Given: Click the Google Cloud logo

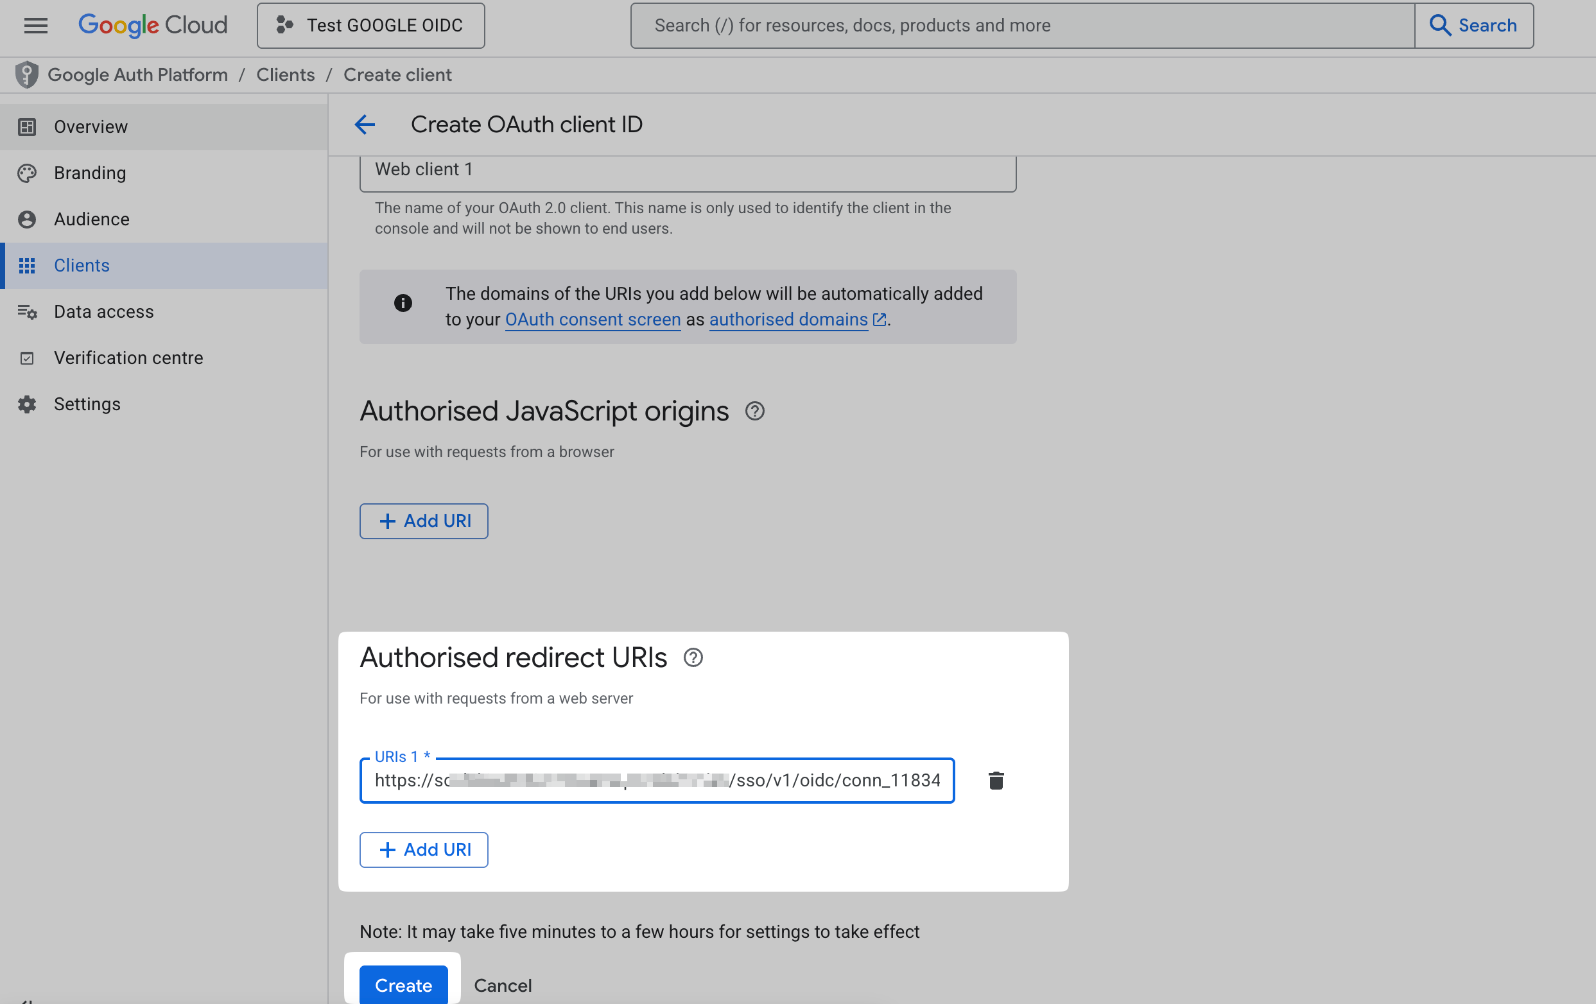Looking at the screenshot, I should pos(152,25).
